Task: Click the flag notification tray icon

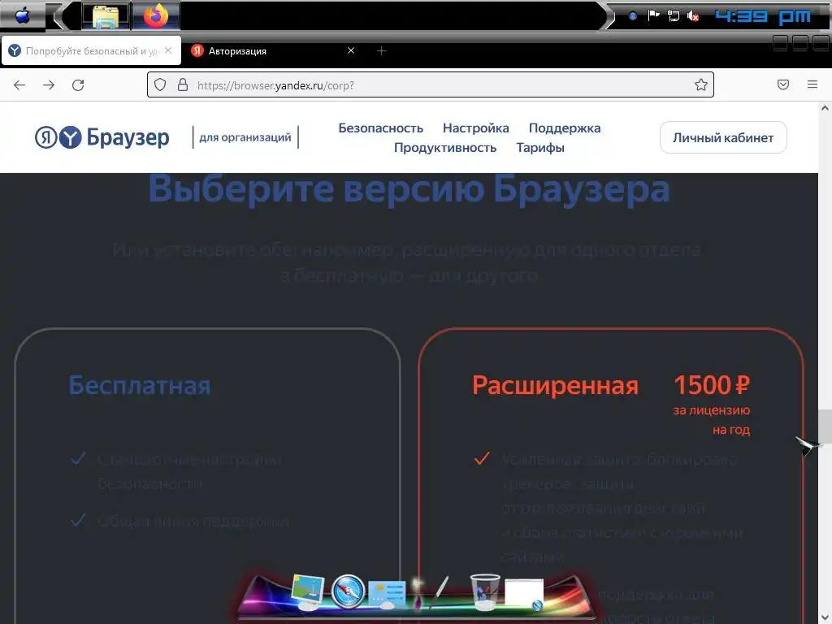Action: coord(653,15)
